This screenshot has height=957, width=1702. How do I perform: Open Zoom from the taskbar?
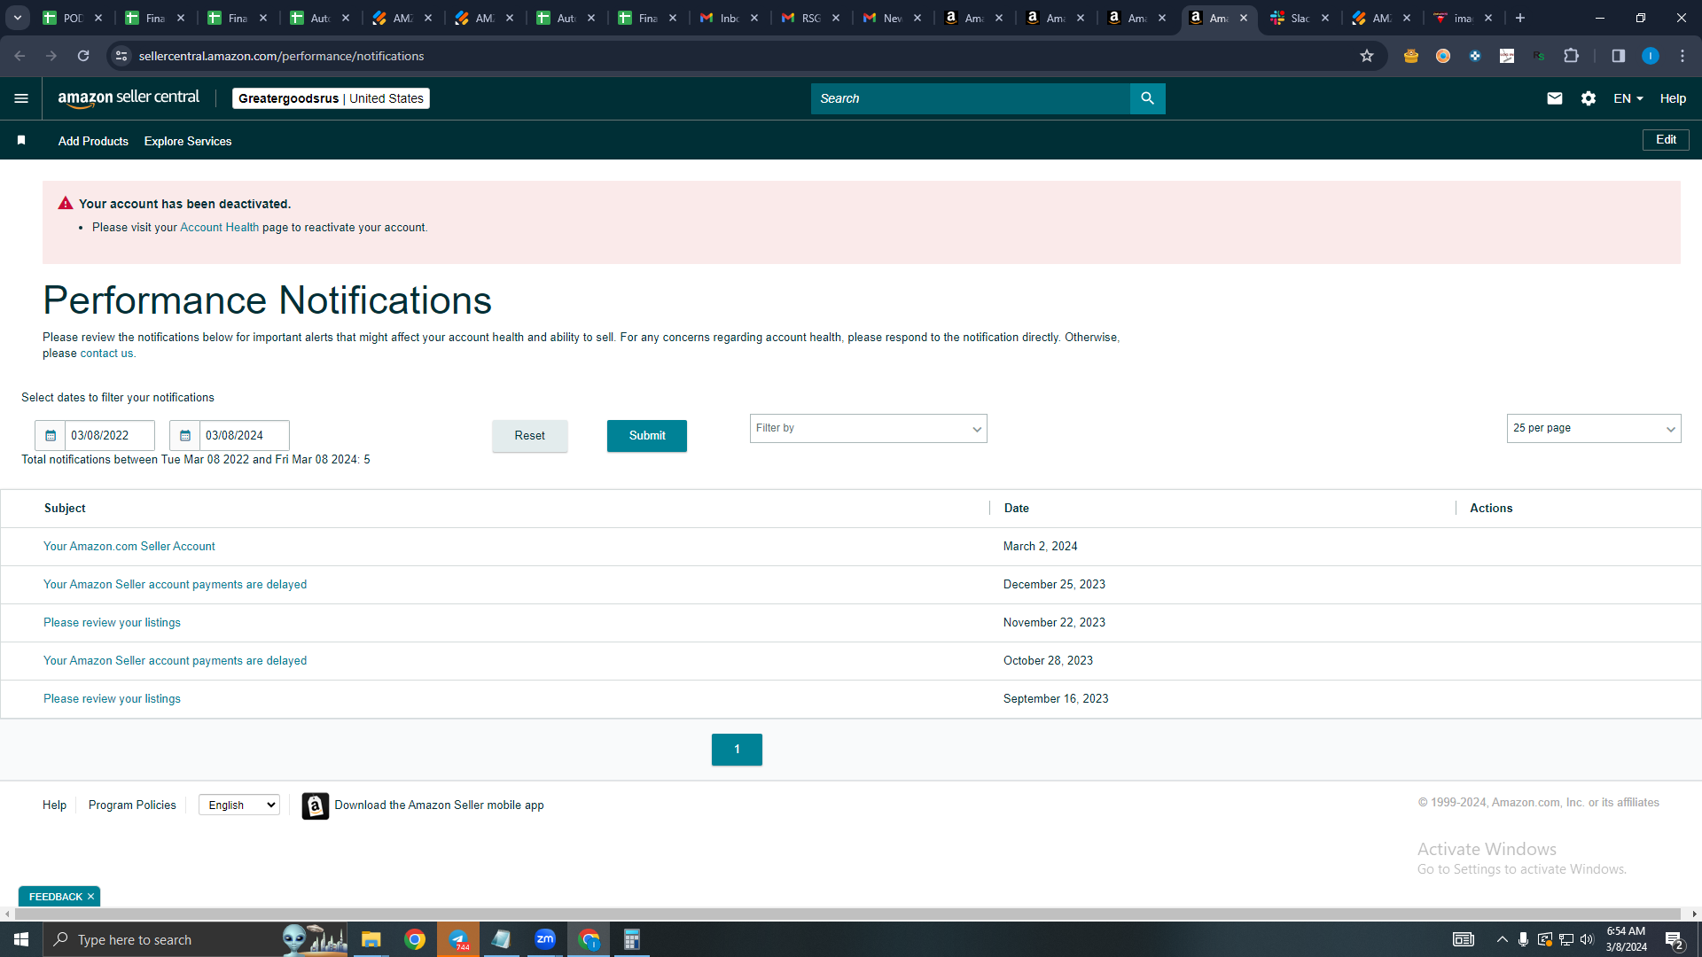545,939
